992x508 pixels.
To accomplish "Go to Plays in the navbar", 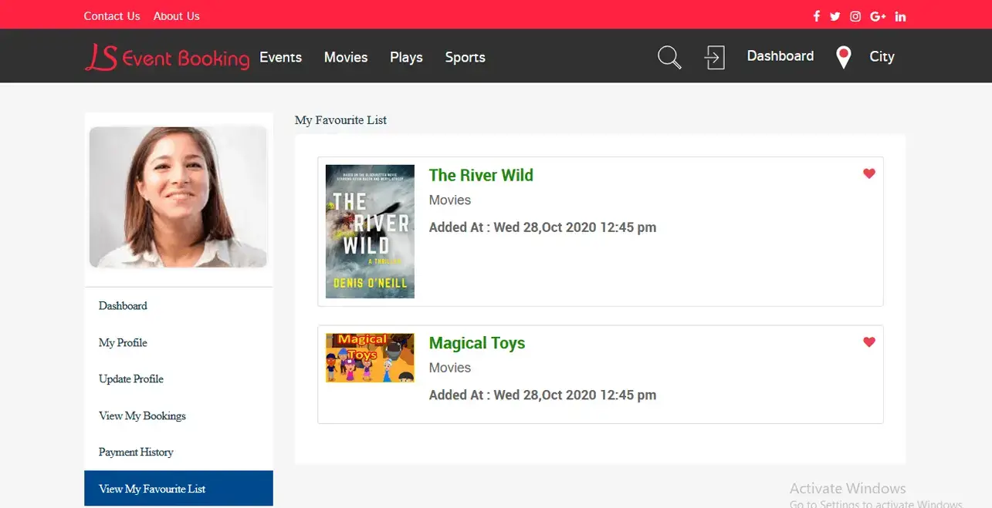I will [x=406, y=58].
